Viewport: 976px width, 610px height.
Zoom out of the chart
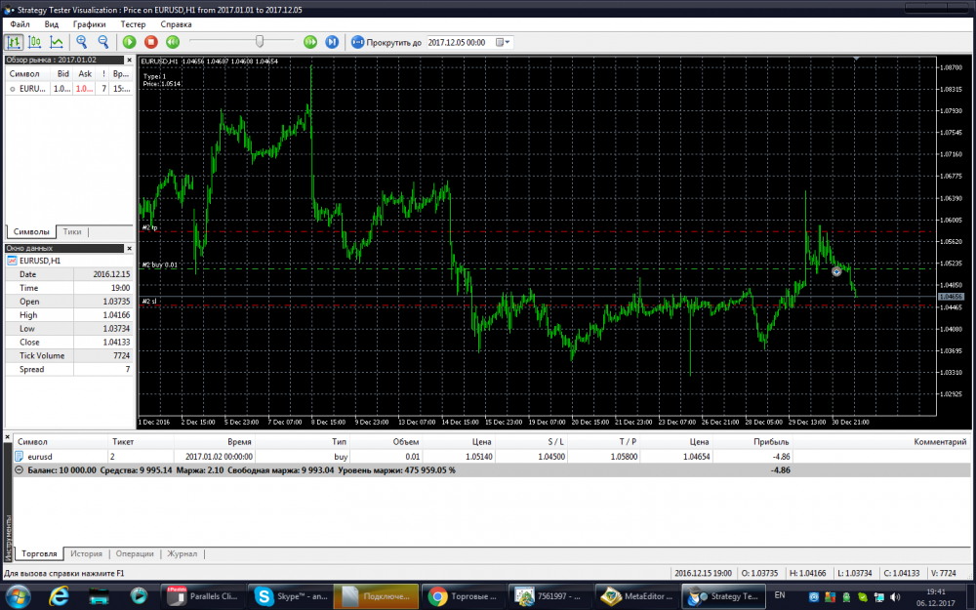pos(102,42)
